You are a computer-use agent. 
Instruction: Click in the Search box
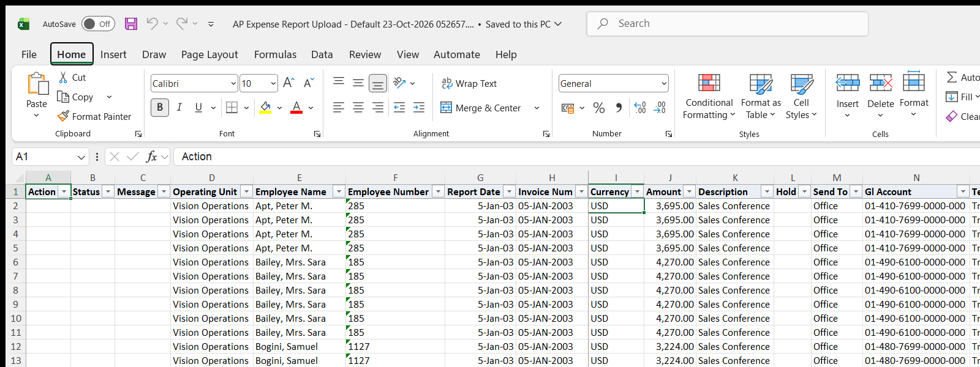[727, 24]
